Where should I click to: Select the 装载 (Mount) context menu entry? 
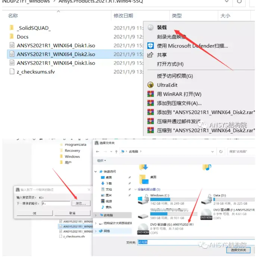pyautogui.click(x=162, y=28)
